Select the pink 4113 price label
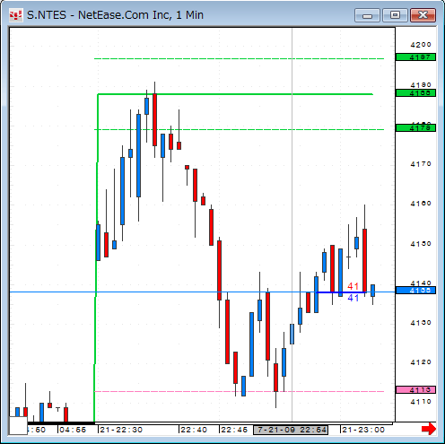 pyautogui.click(x=415, y=389)
